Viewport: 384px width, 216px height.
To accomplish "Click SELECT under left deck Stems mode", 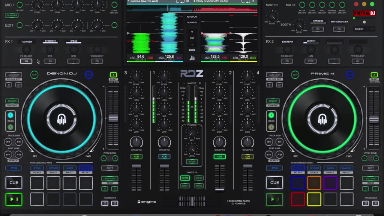I will tap(37, 172).
